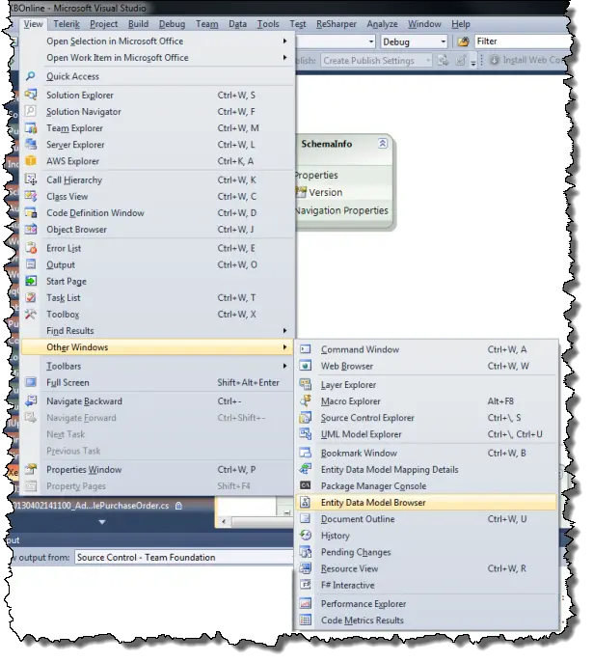Click the Bookmark Window icon

click(306, 453)
